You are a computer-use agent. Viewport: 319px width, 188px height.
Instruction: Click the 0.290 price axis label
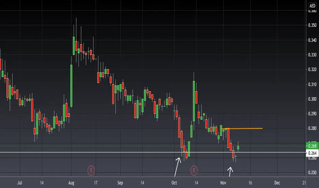click(x=312, y=113)
